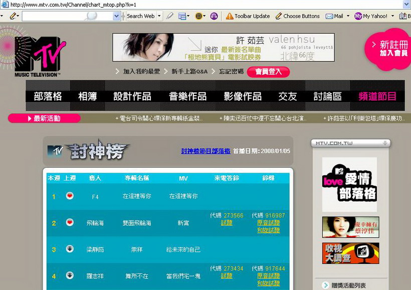Click the pop-up blocker window icon
Image resolution: width=411 pixels, height=290 pixels.
(x=182, y=16)
